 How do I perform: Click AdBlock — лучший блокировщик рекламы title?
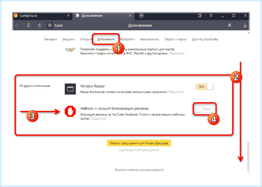click(x=114, y=108)
